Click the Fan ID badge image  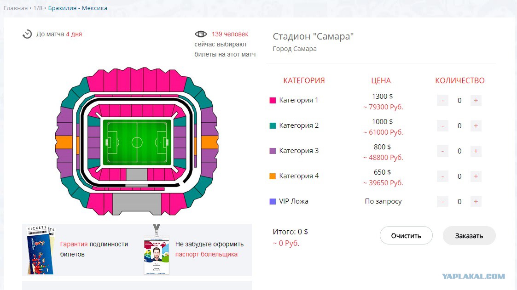point(157,250)
